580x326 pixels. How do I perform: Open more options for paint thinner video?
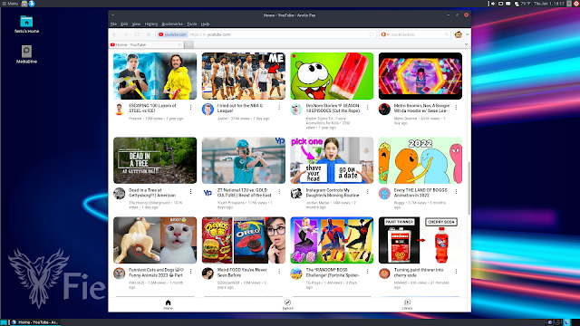[456, 272]
